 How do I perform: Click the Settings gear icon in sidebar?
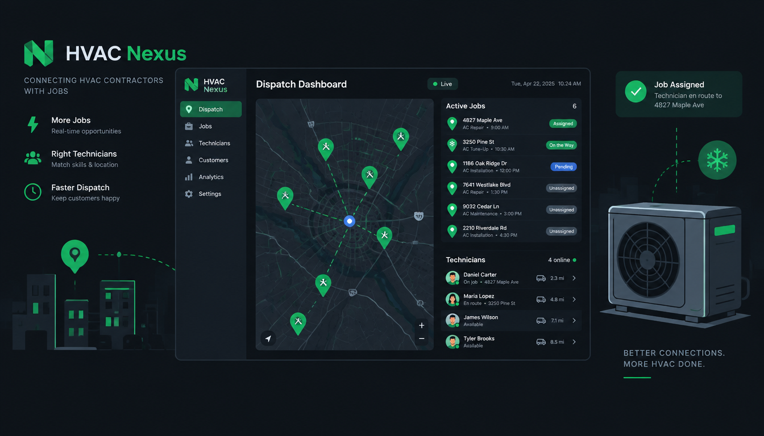click(x=189, y=194)
